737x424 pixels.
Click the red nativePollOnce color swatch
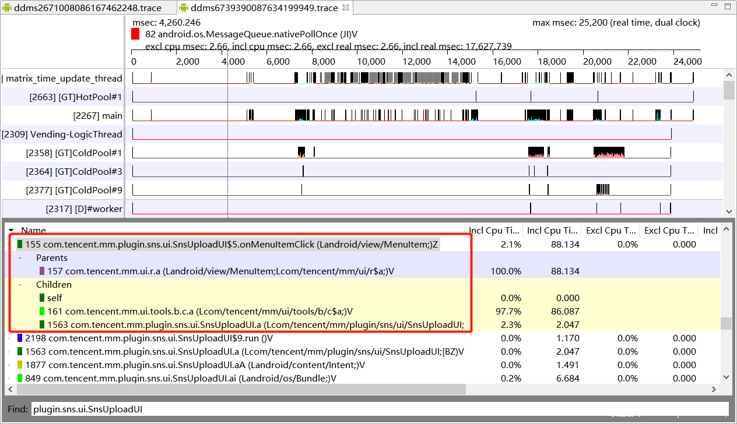coord(136,34)
